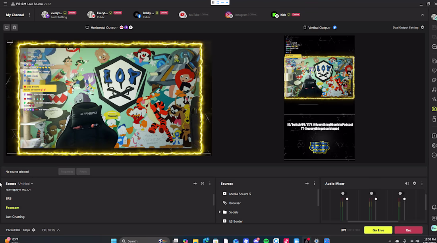Click the taskbar Search box
The width and height of the screenshot is (437, 243).
click(144, 241)
